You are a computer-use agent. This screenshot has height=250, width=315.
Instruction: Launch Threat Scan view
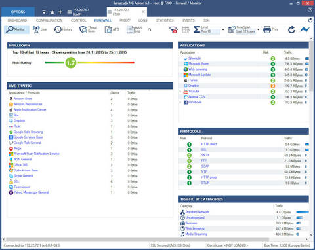point(88,29)
